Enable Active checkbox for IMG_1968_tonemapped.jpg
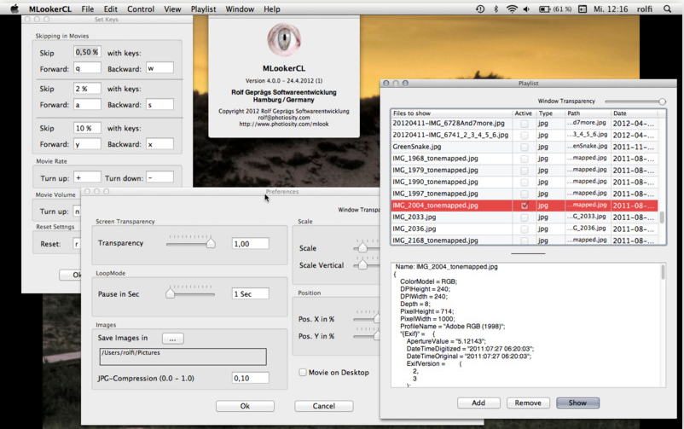684x429 pixels. 525,159
